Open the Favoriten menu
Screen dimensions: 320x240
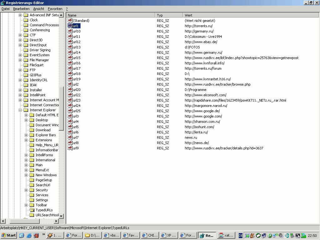55,9
